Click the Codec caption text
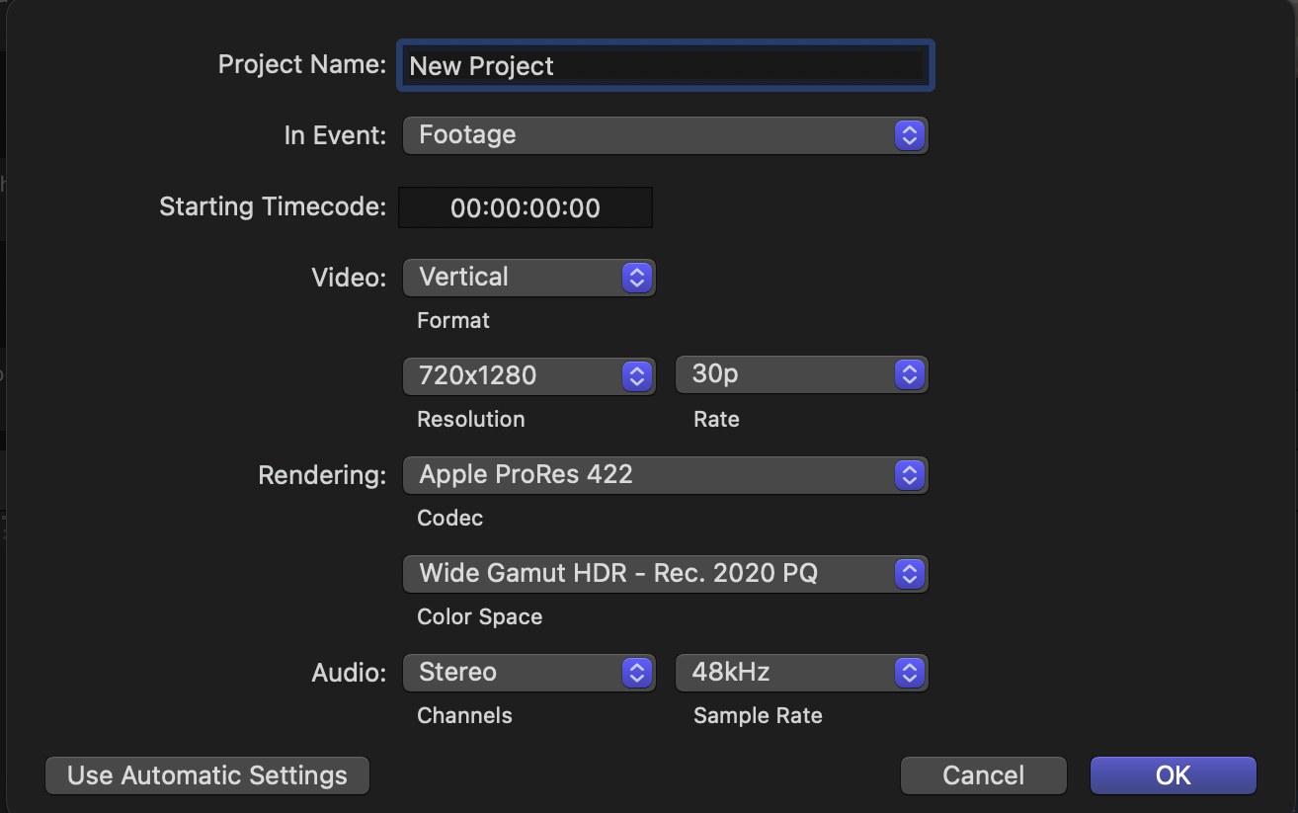The height and width of the screenshot is (813, 1298). [x=450, y=519]
